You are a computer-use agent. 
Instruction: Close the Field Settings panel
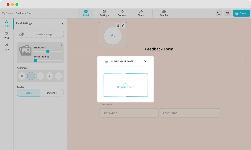63,23
